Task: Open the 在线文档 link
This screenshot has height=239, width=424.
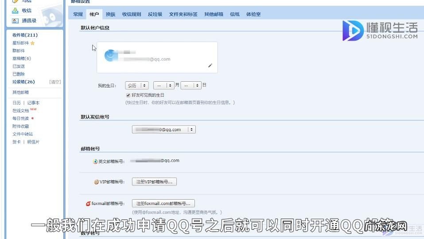Action: pyautogui.click(x=20, y=111)
